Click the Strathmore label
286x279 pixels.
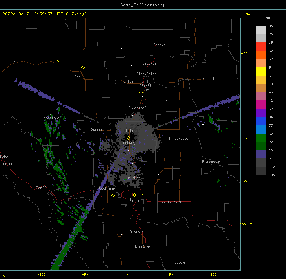coord(171,201)
